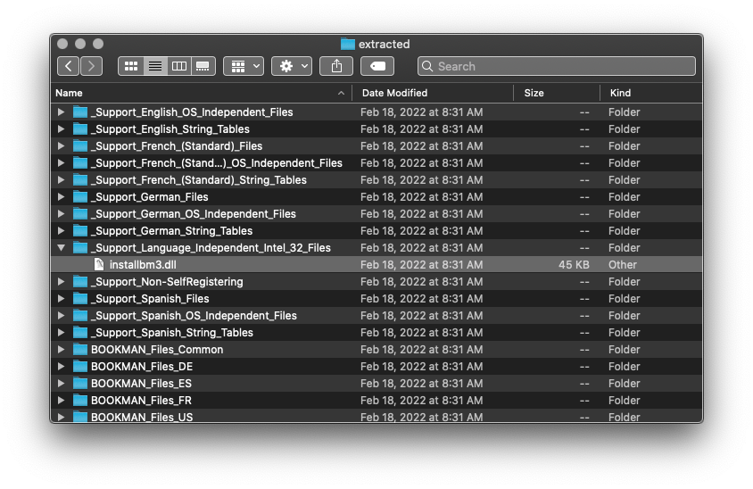
Task: Go back with the left chevron button
Action: click(69, 66)
